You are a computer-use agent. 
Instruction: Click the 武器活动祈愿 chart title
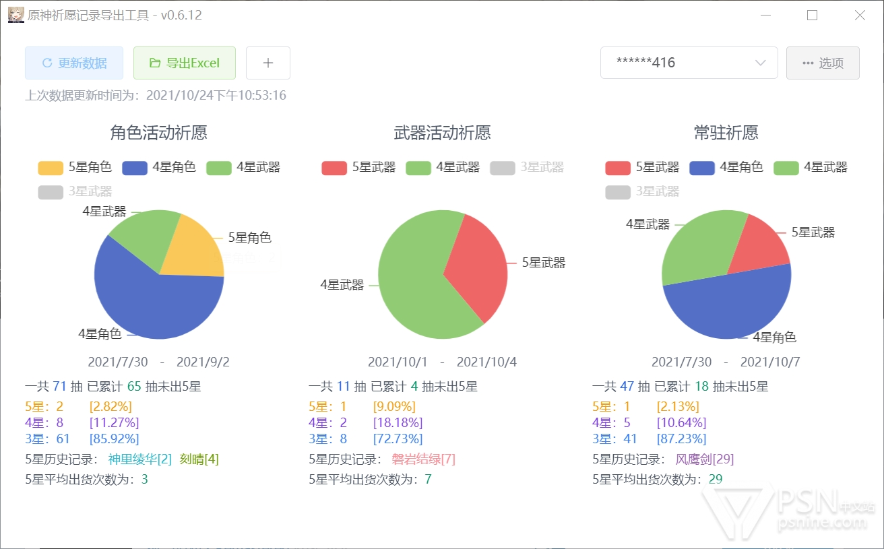(443, 133)
